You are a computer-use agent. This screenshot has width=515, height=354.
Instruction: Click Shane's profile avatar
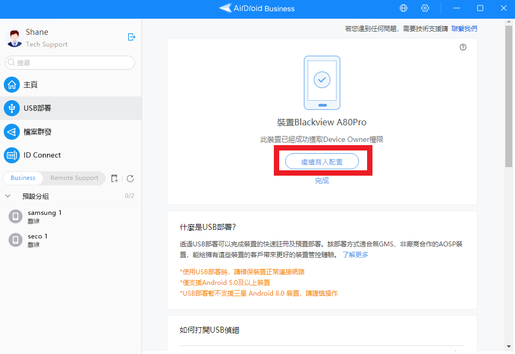(x=14, y=39)
